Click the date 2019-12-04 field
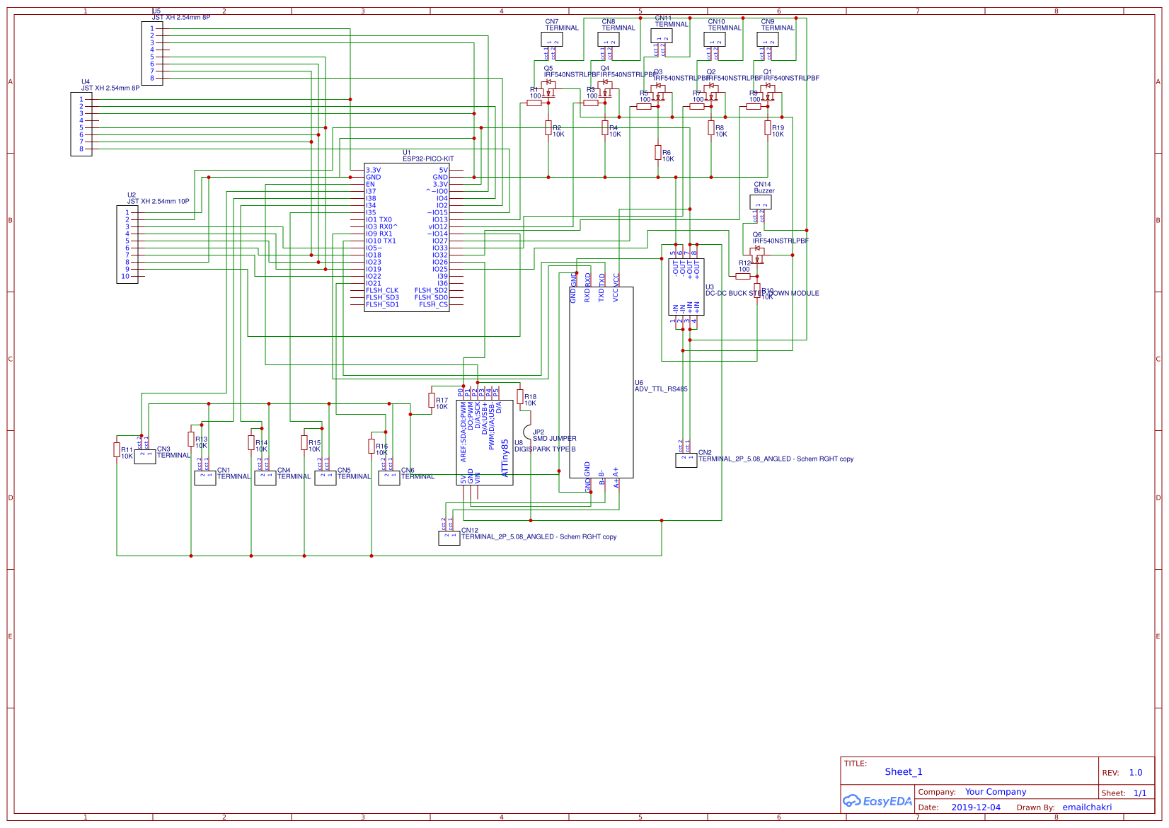This screenshot has width=1169, height=828. tap(977, 807)
